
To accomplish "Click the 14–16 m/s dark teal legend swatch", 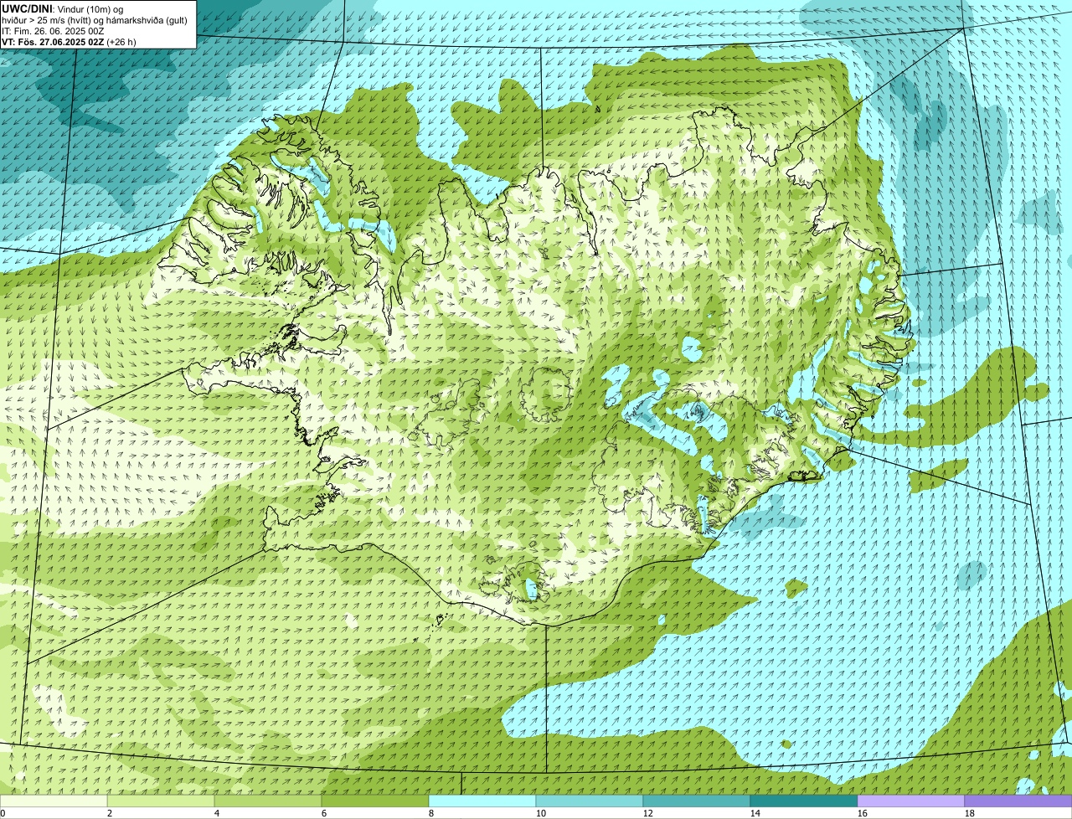I will [804, 801].
